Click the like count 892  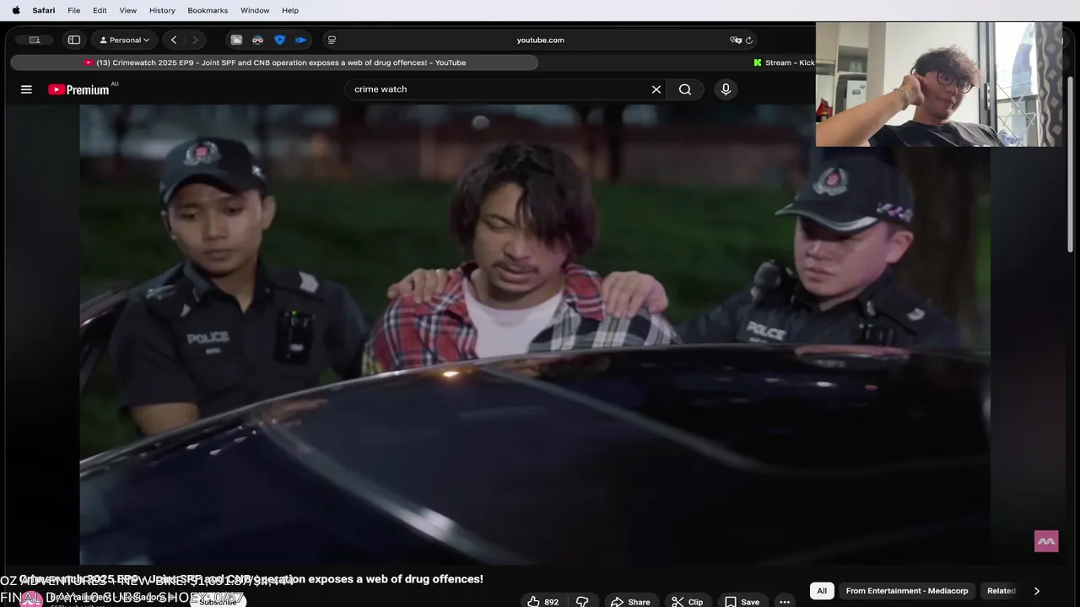pos(551,602)
